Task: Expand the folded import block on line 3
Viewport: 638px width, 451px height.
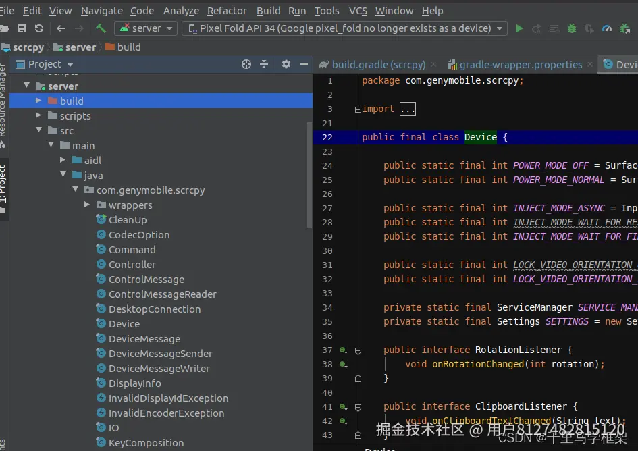Action: (358, 109)
